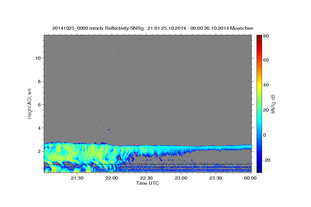The width and height of the screenshot is (311, 207).
Task: Click the height tick label 8
Action: click(x=39, y=82)
